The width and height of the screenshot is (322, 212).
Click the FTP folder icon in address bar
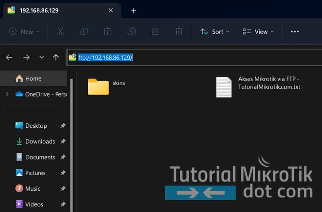click(72, 57)
